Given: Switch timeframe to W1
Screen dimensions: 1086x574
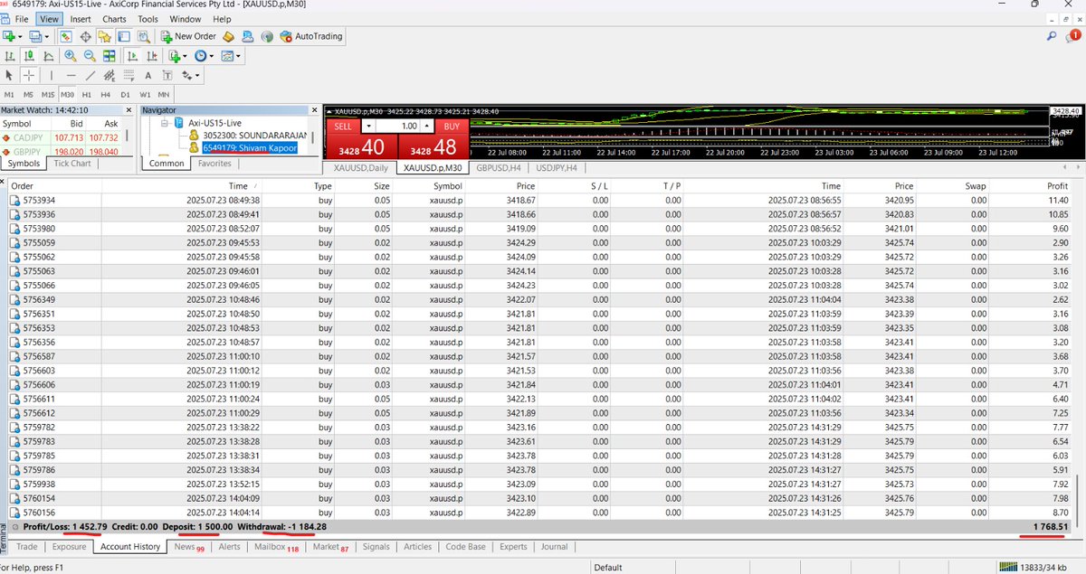Looking at the screenshot, I should [x=145, y=95].
